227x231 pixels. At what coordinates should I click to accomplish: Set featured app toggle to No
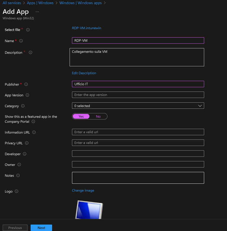98,116
